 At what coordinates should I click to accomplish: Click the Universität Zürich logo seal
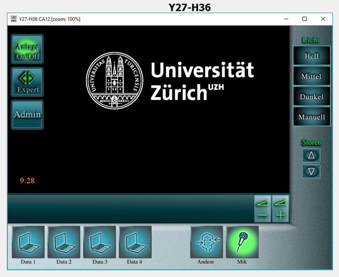(x=114, y=80)
